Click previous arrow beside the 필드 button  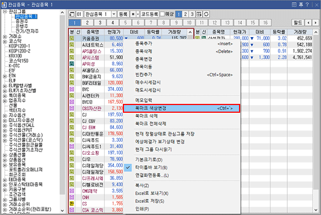click(x=308, y=23)
